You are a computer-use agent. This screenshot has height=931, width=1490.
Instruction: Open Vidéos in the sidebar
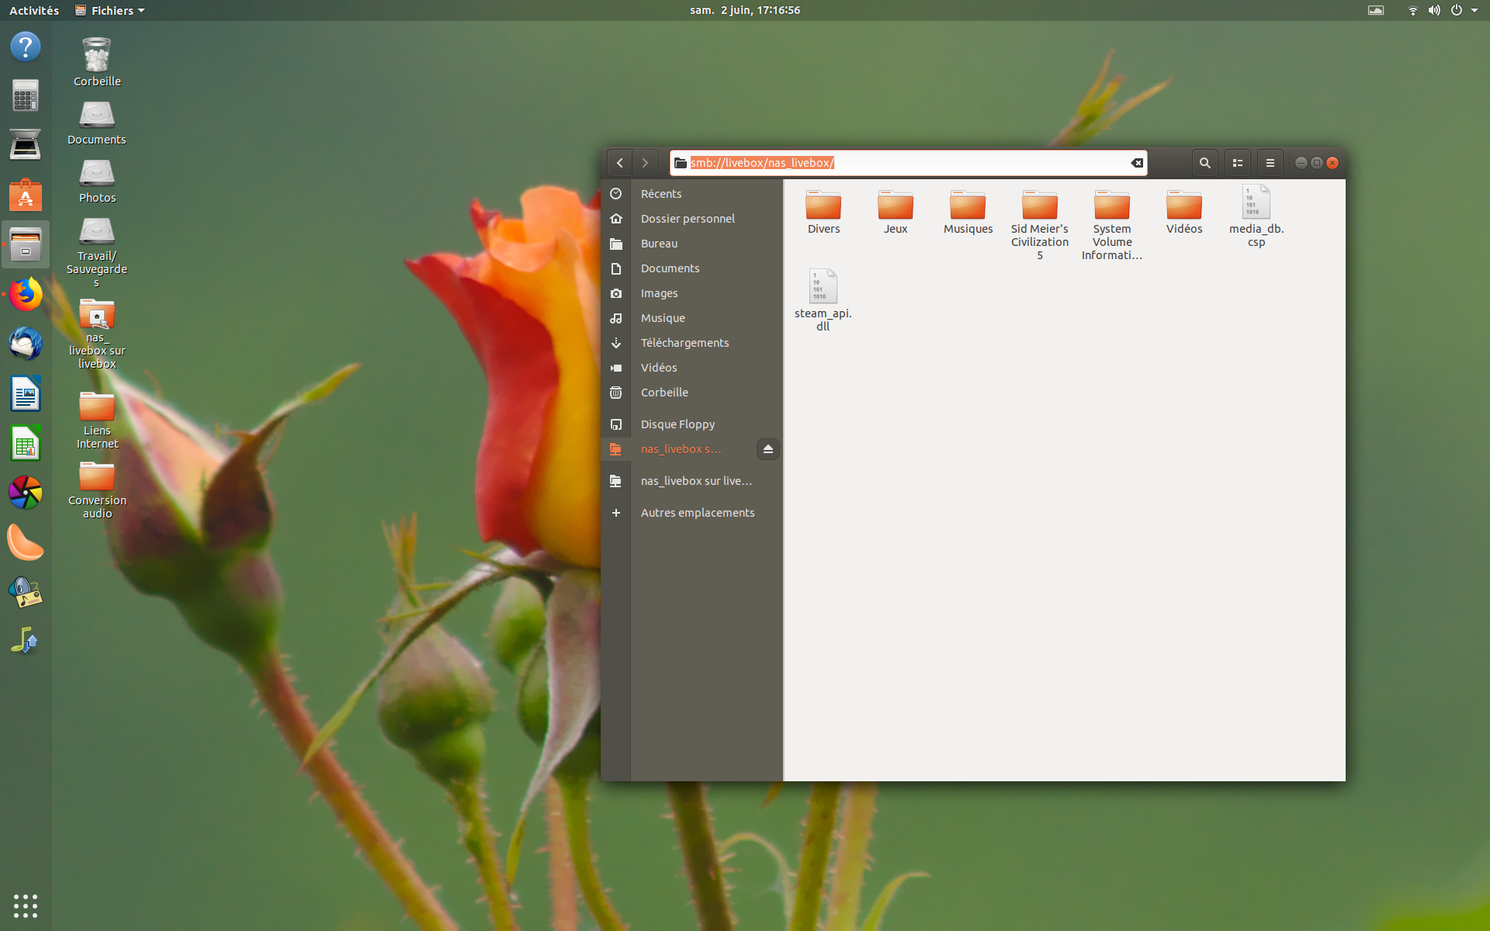(x=691, y=368)
